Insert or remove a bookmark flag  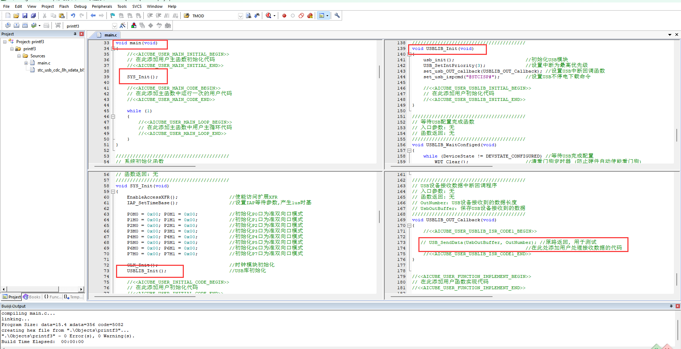click(x=112, y=16)
